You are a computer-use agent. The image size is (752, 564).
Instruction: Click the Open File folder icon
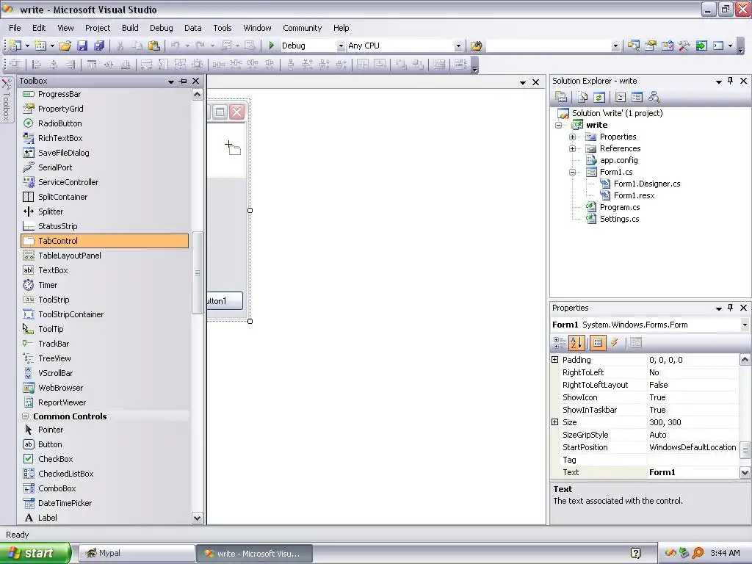[x=65, y=46]
